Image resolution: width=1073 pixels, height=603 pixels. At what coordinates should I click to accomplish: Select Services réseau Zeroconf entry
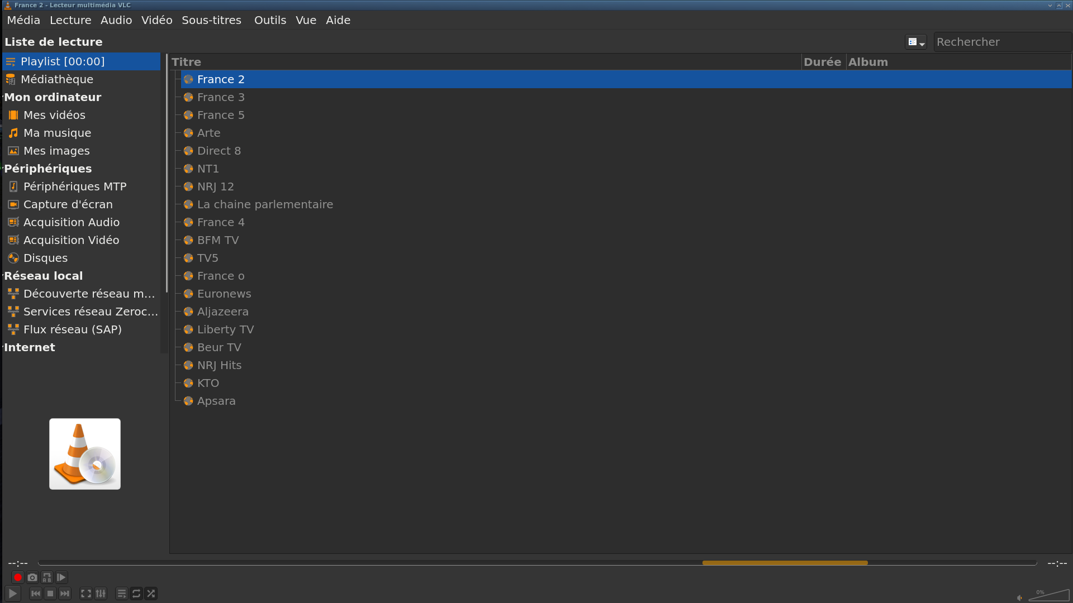pos(82,312)
